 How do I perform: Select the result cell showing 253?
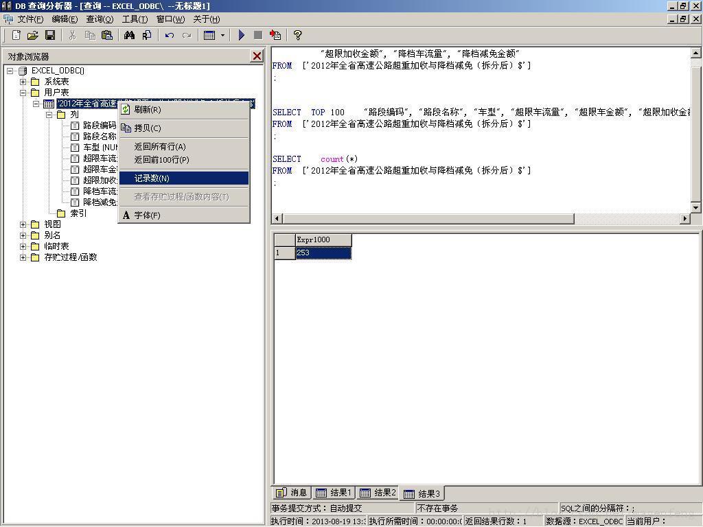(323, 253)
